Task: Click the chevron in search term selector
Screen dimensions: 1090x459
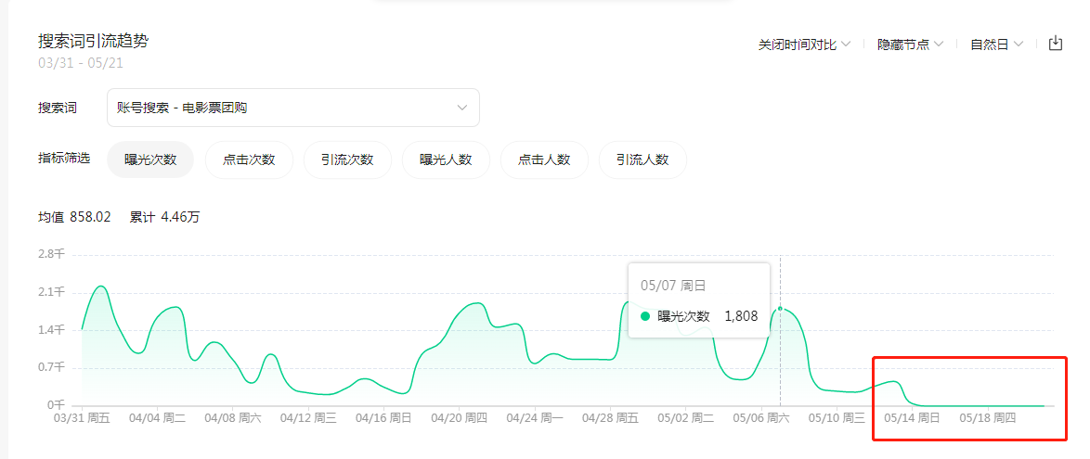Action: [461, 108]
